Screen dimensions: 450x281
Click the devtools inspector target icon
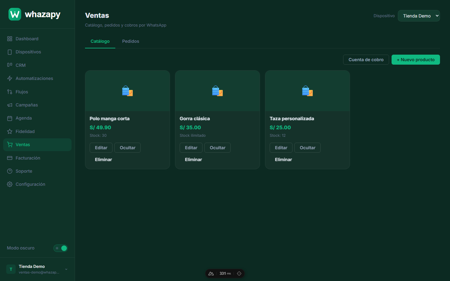pyautogui.click(x=239, y=274)
